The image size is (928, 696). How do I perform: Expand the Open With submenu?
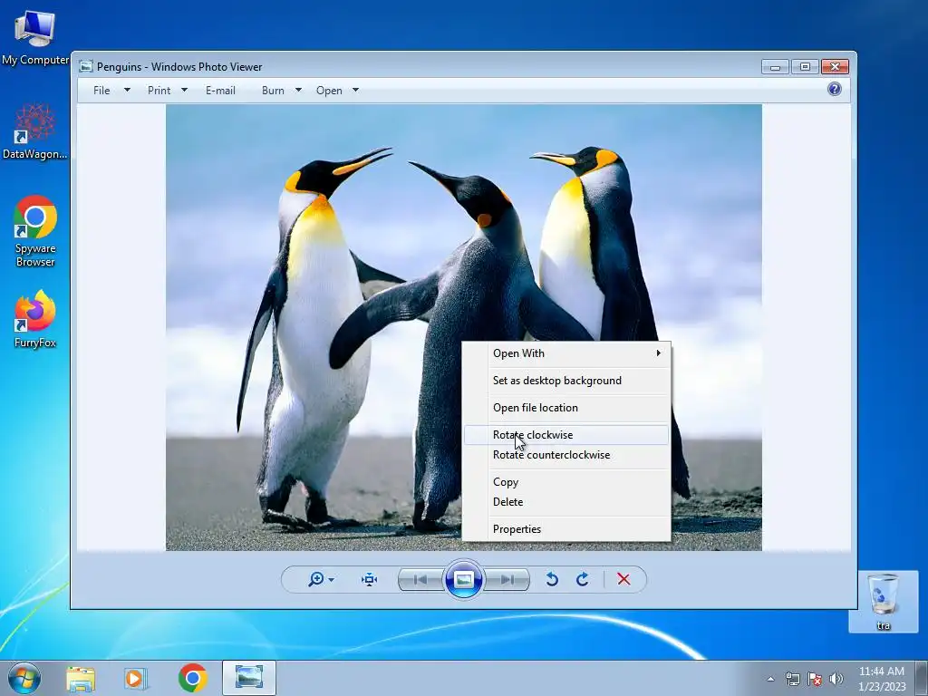566,353
